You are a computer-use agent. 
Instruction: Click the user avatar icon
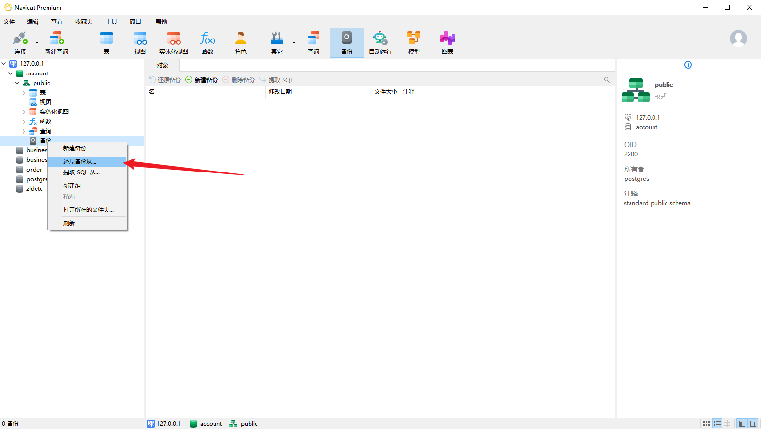(738, 38)
